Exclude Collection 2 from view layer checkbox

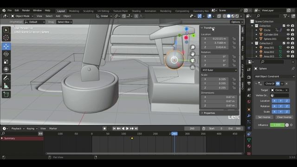(284, 43)
